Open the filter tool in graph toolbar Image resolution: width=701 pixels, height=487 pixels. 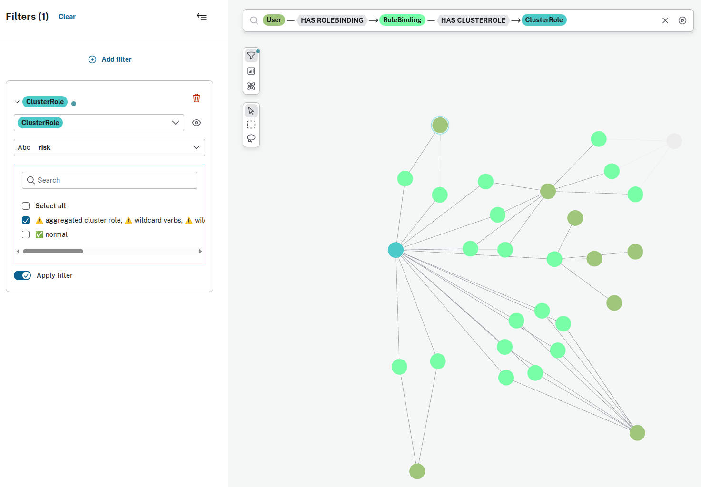251,56
